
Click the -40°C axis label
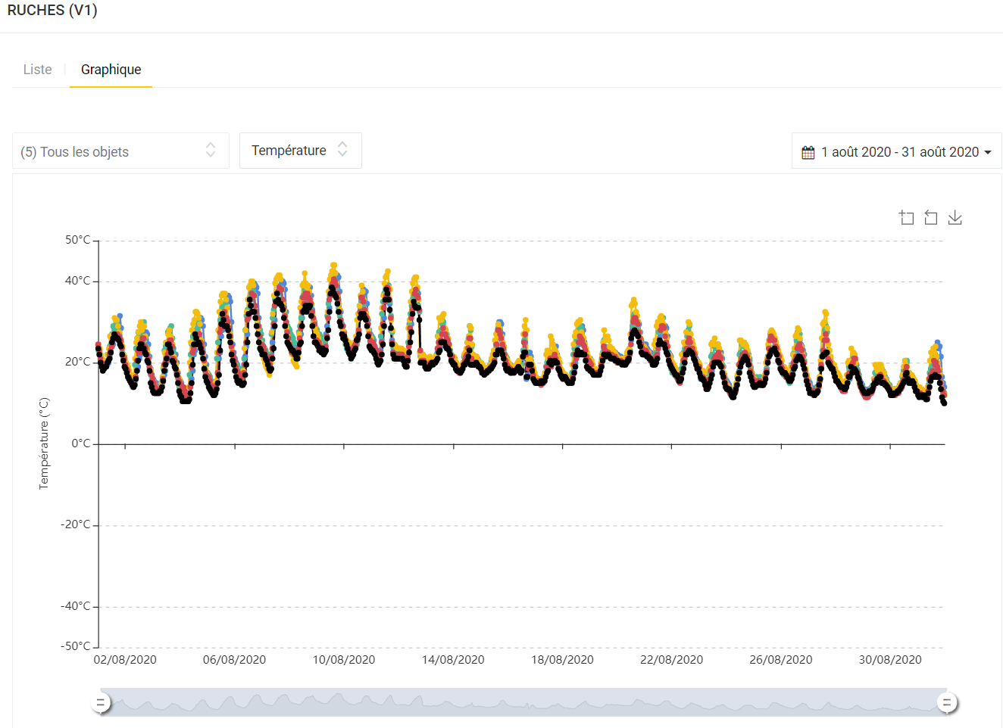coord(76,606)
